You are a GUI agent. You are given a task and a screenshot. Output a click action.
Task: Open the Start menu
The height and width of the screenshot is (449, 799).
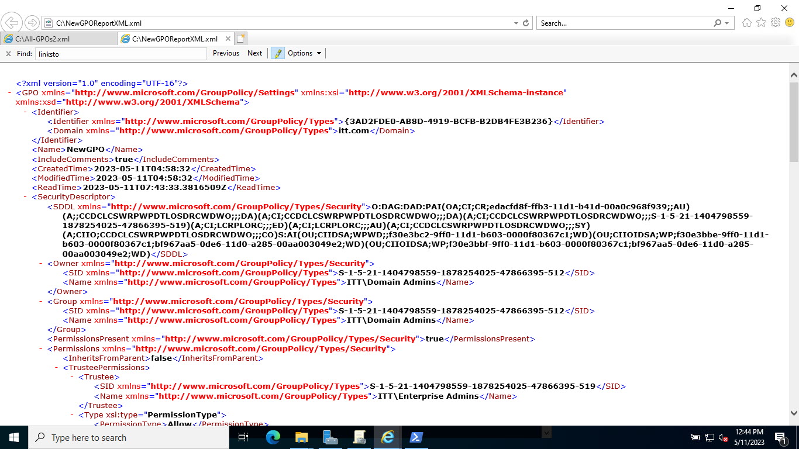point(13,437)
